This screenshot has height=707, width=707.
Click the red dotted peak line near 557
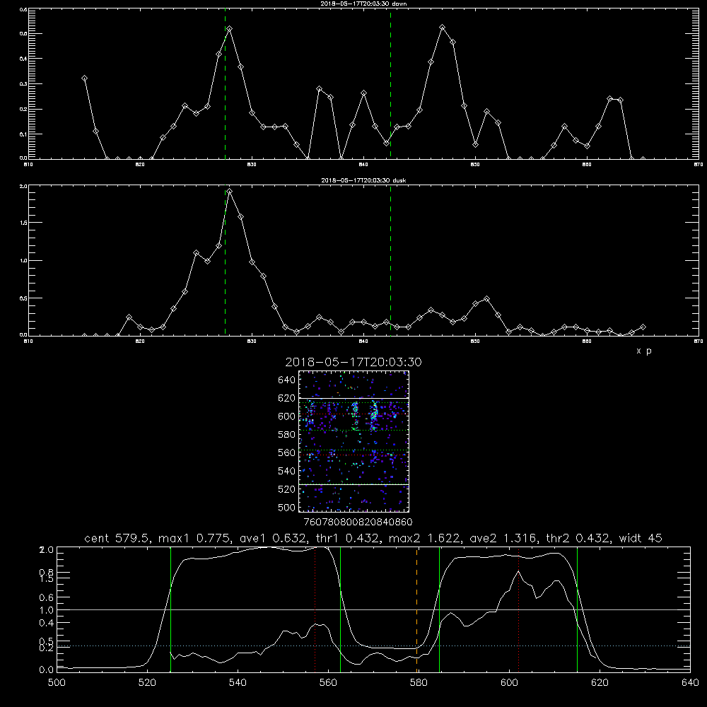coord(315,609)
